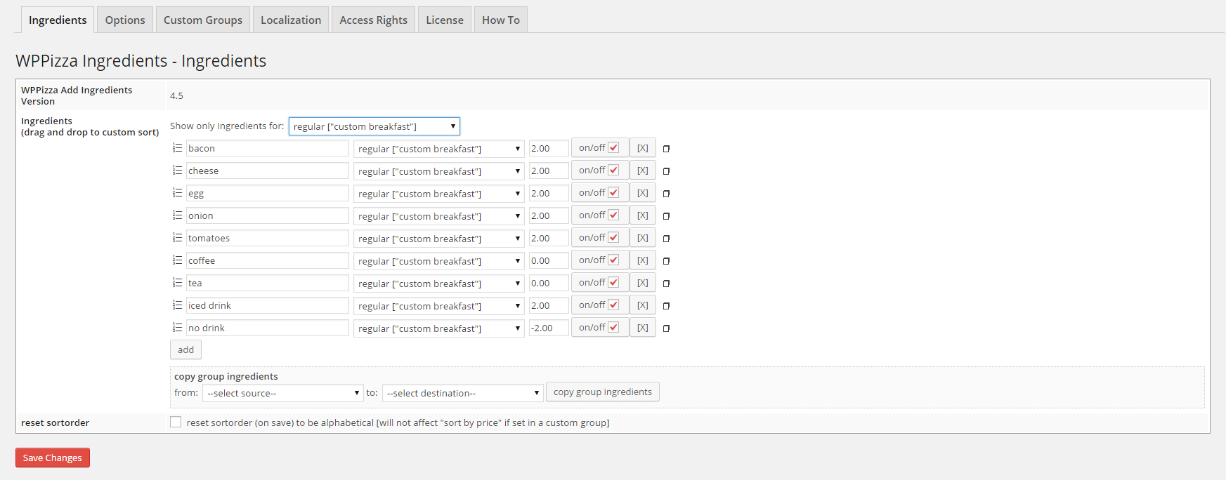Click the small square icon in cheese row
Image resolution: width=1226 pixels, height=480 pixels.
click(666, 171)
